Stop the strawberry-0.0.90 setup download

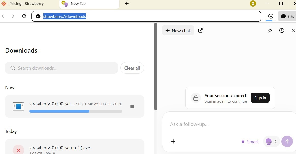132,106
